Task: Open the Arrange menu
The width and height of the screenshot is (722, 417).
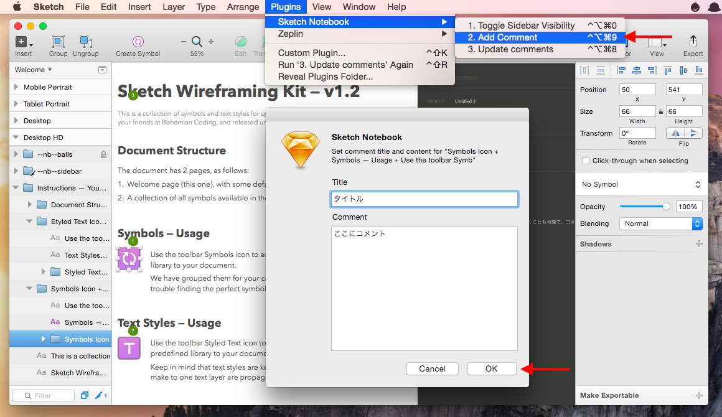Action: (243, 7)
